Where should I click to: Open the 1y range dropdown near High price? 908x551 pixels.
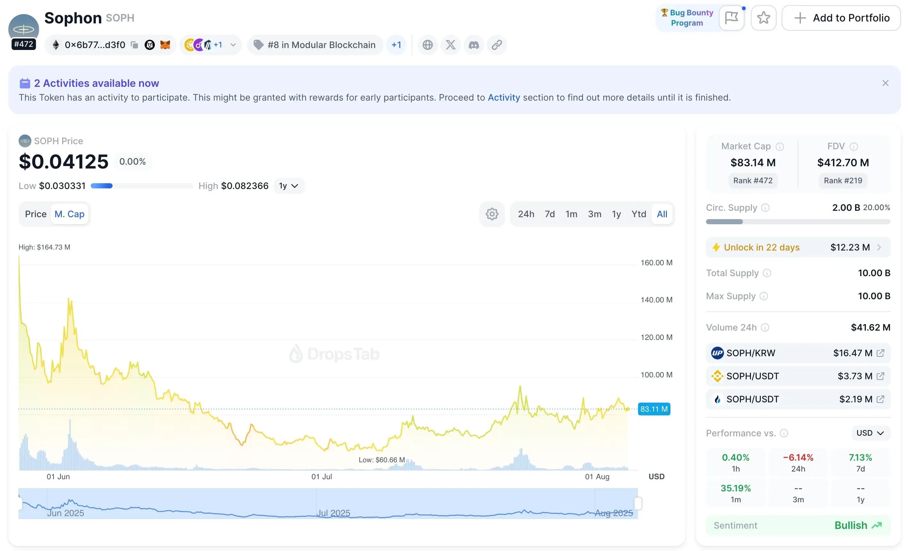pos(289,185)
